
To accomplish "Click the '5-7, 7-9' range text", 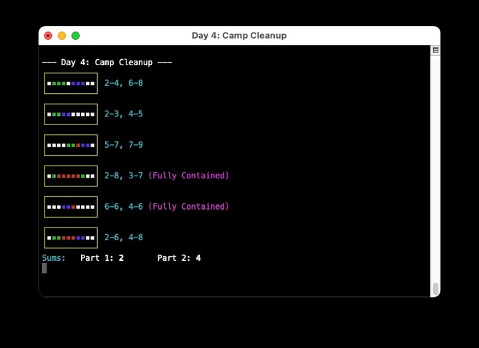I will coord(124,145).
